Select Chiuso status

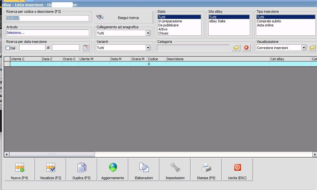[x=179, y=33]
